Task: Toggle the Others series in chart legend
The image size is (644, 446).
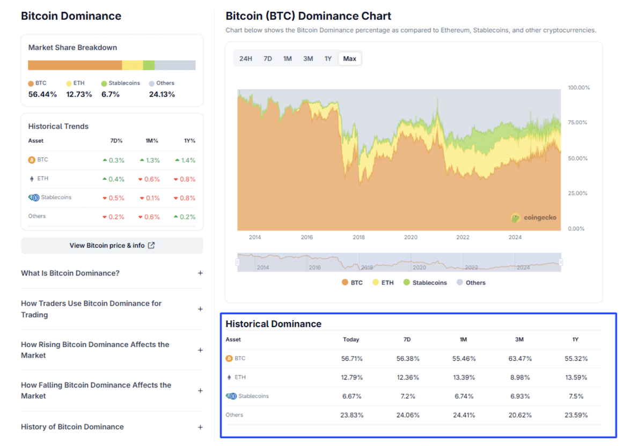Action: 471,282
